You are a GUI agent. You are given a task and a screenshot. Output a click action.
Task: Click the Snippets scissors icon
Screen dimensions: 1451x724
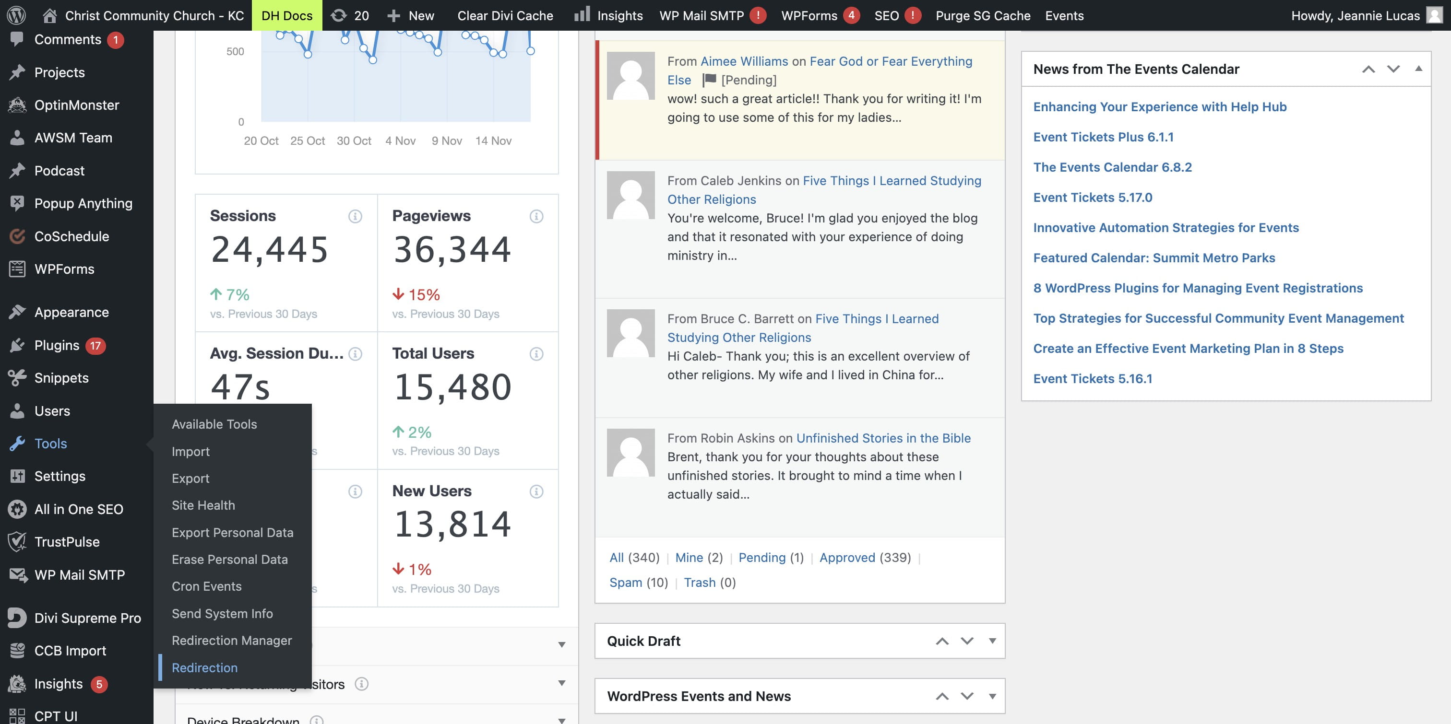tap(17, 378)
